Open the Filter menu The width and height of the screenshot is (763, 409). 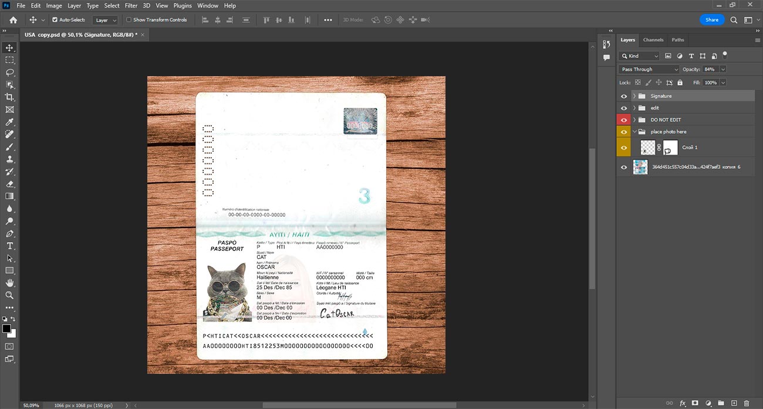(x=131, y=5)
